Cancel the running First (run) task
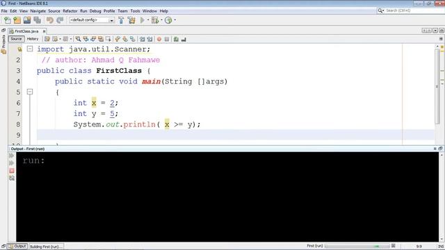This screenshot has width=445, height=250. tap(394, 246)
